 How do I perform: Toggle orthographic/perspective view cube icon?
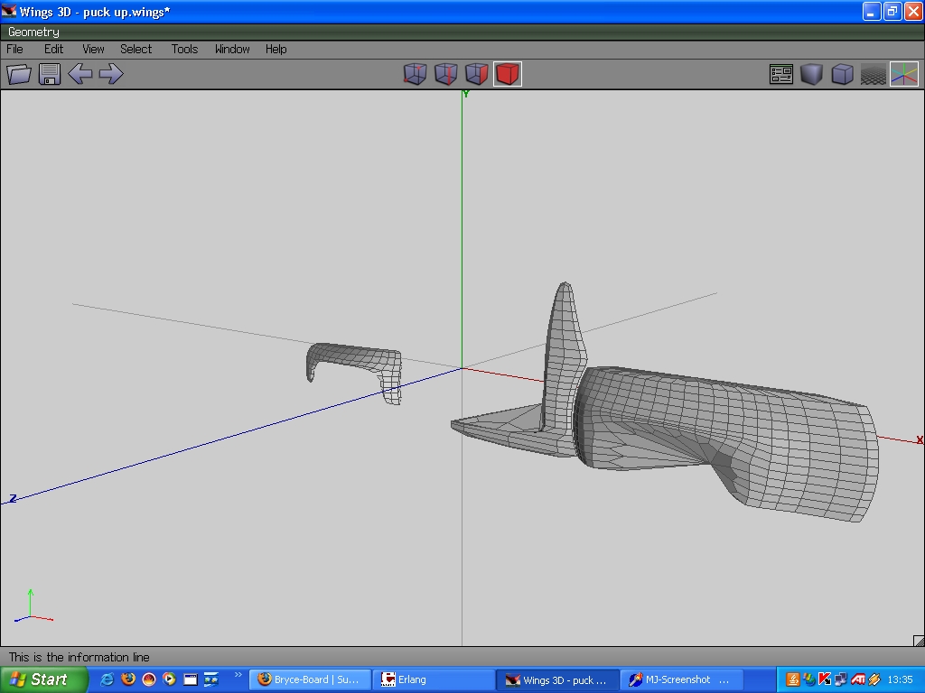[x=842, y=74]
